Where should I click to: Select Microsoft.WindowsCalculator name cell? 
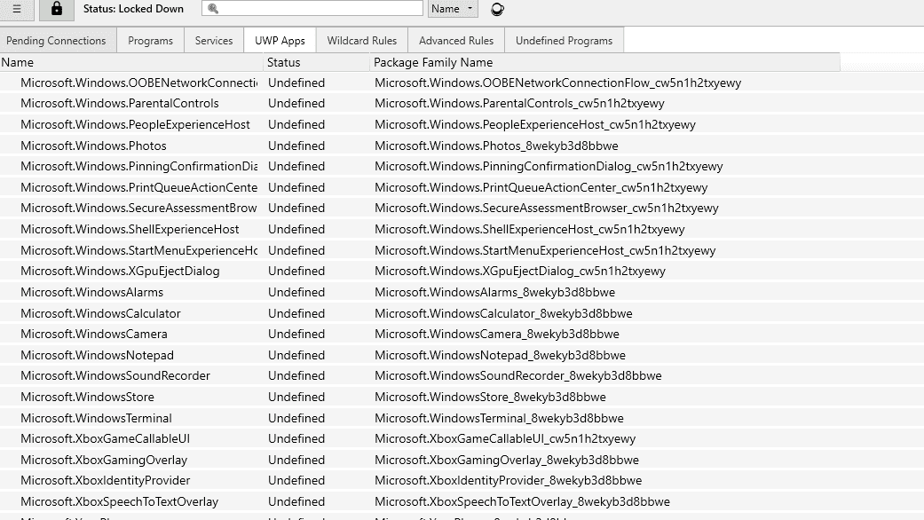[x=101, y=313]
